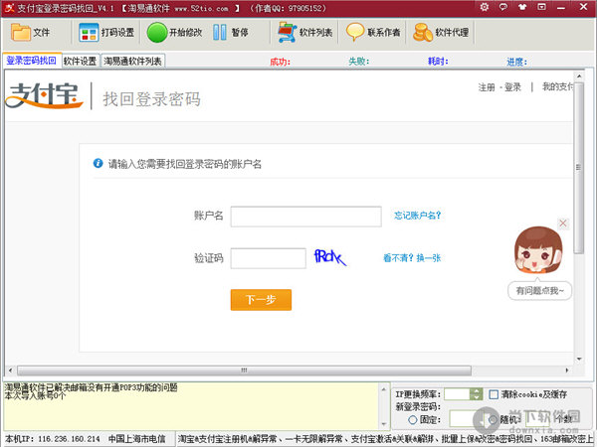This screenshot has height=447, width=597.
Task: Toggle 清除cookie及缓存 checkbox
Action: coord(494,394)
